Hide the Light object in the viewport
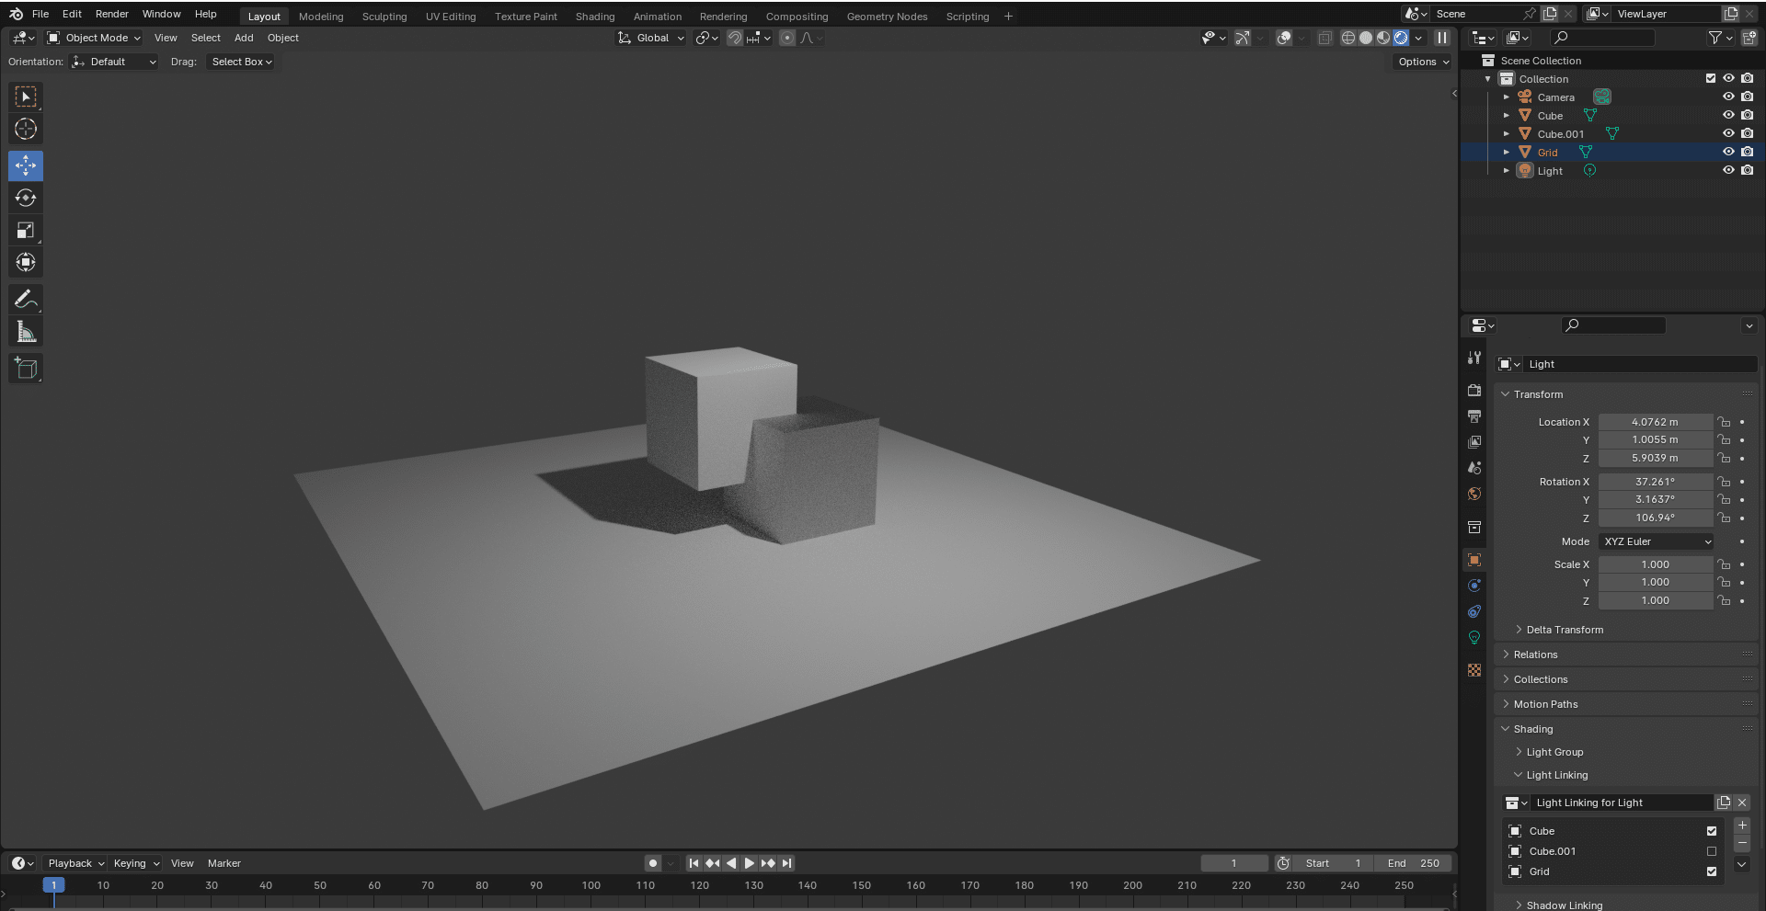The height and width of the screenshot is (911, 1766). (x=1729, y=170)
